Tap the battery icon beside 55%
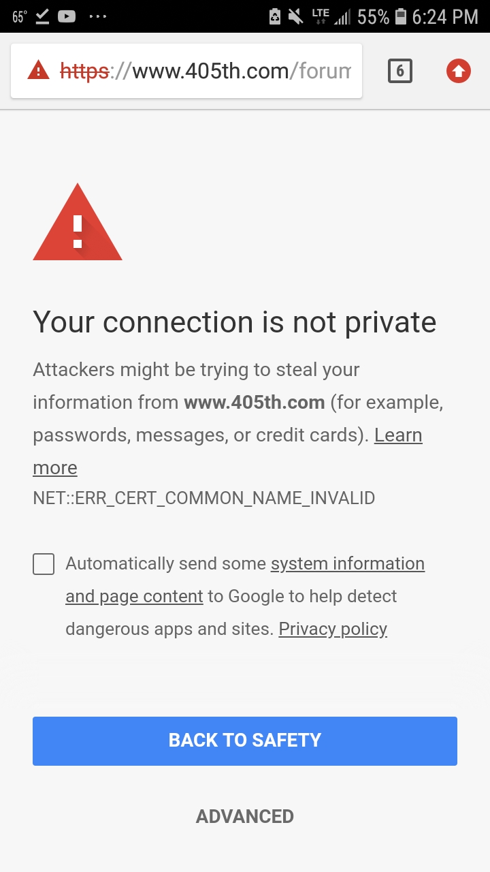Image resolution: width=490 pixels, height=872 pixels. (x=401, y=16)
